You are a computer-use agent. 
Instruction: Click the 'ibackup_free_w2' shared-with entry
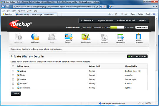coord(132,71)
